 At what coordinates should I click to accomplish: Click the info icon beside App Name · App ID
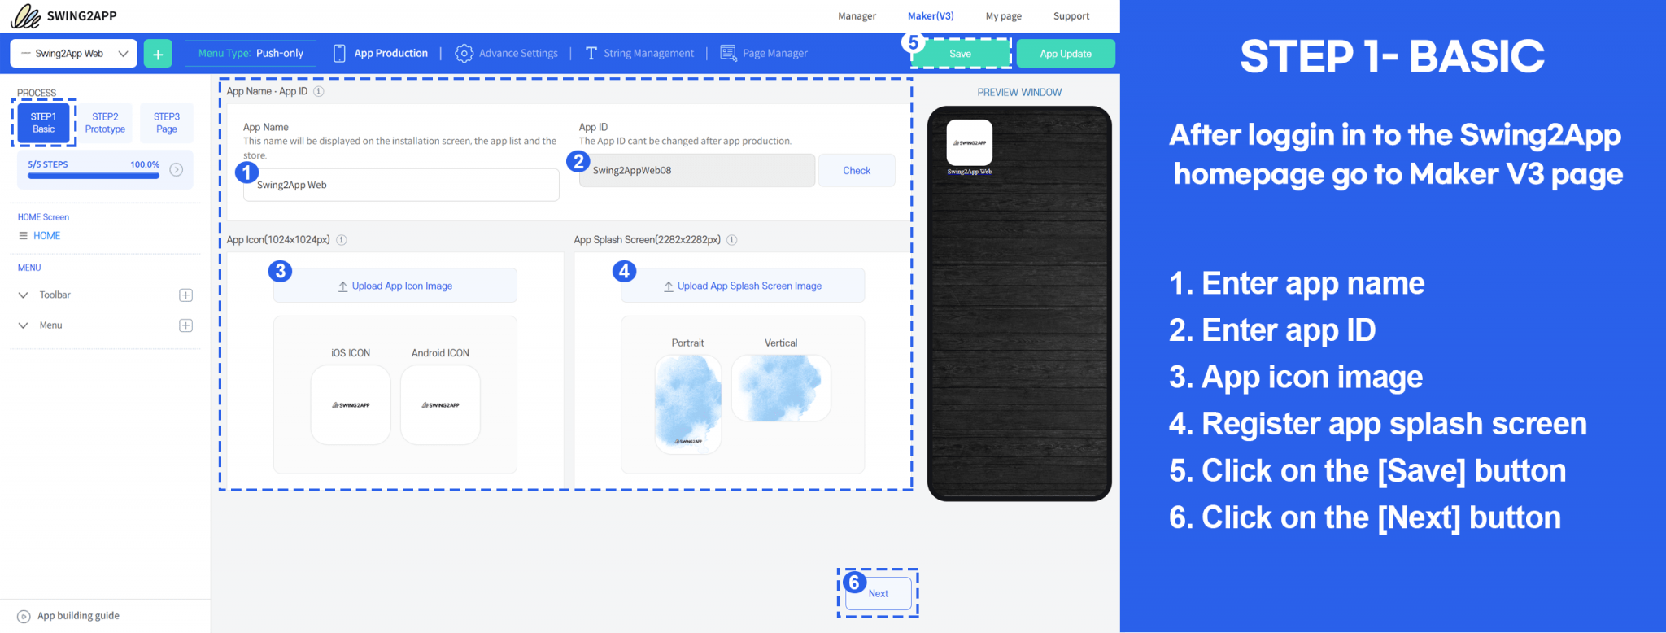(x=319, y=91)
